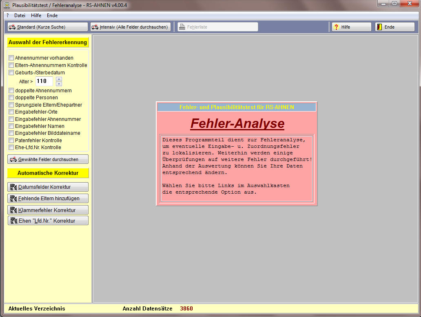Image resolution: width=421 pixels, height=317 pixels.
Task: Click the application icon in the title bar
Action: coord(7,5)
